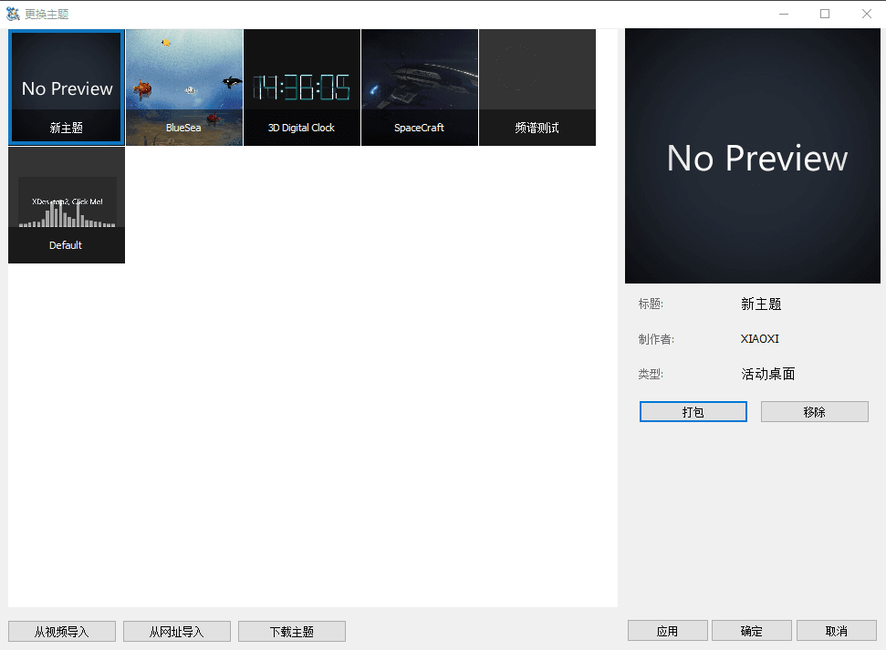886x650 pixels.
Task: Remove theme with the 移除 button
Action: pos(814,412)
